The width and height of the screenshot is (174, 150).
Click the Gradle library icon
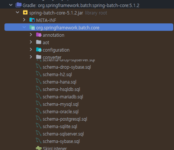tap(19, 5)
